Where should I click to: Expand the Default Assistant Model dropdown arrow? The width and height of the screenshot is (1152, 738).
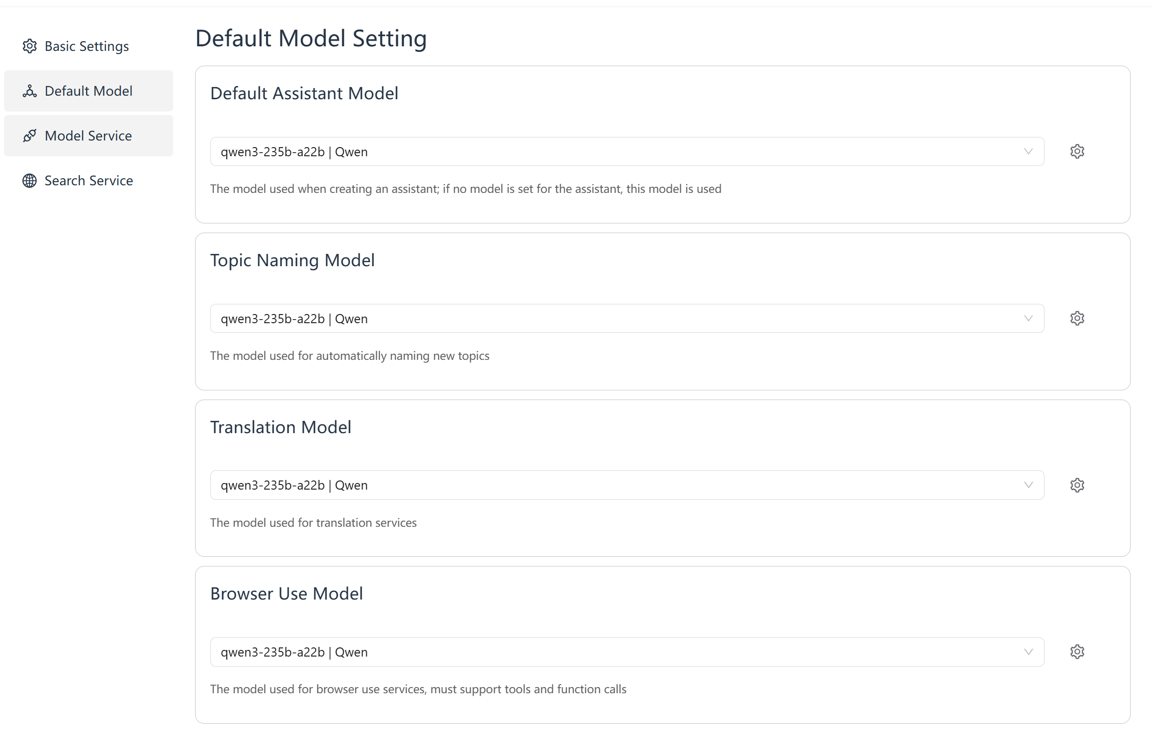(1028, 152)
